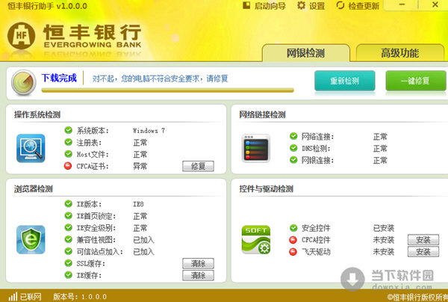Click 安装 button for CFCA控件
Image resolution: width=448 pixels, height=302 pixels.
coord(423,240)
